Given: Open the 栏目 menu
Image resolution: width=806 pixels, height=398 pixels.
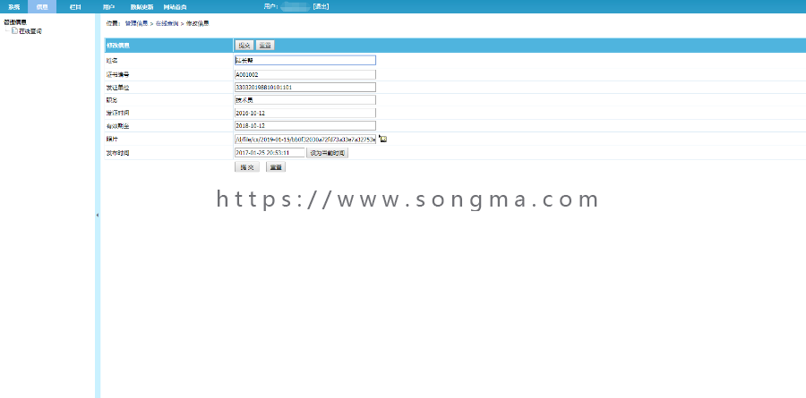Looking at the screenshot, I should 75,6.
